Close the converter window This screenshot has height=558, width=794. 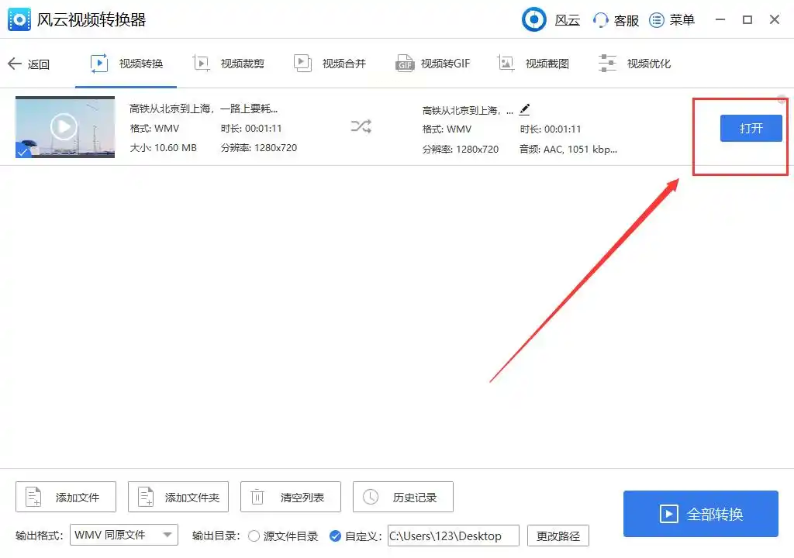[x=775, y=19]
